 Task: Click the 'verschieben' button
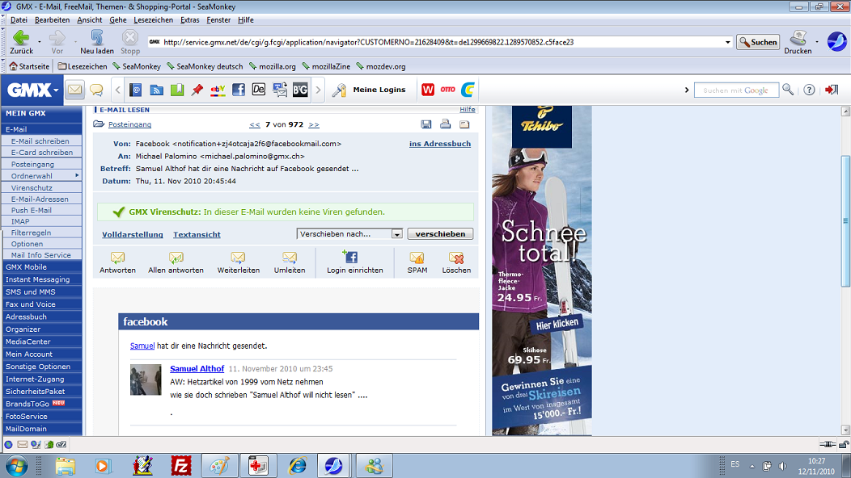[x=440, y=233]
